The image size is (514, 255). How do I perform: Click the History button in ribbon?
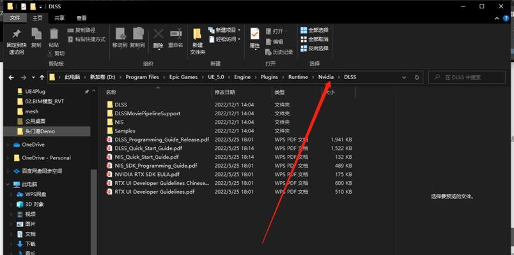coord(279,52)
